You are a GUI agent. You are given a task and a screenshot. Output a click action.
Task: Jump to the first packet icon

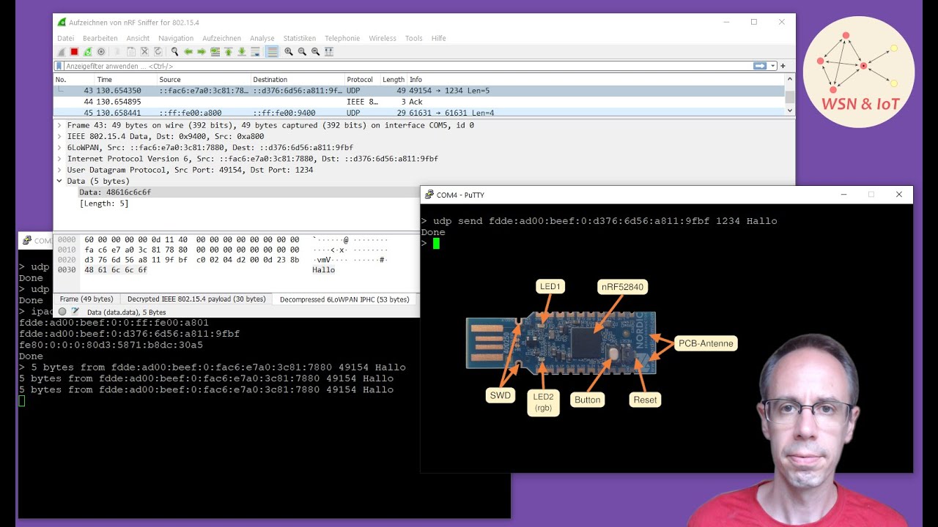click(x=229, y=52)
